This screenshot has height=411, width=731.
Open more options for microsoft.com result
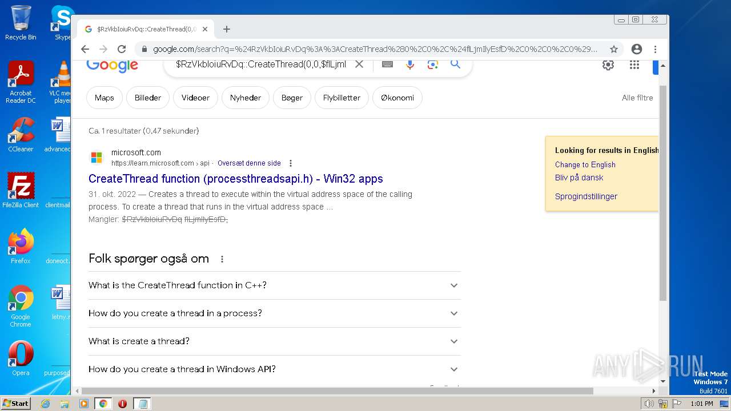coord(291,163)
